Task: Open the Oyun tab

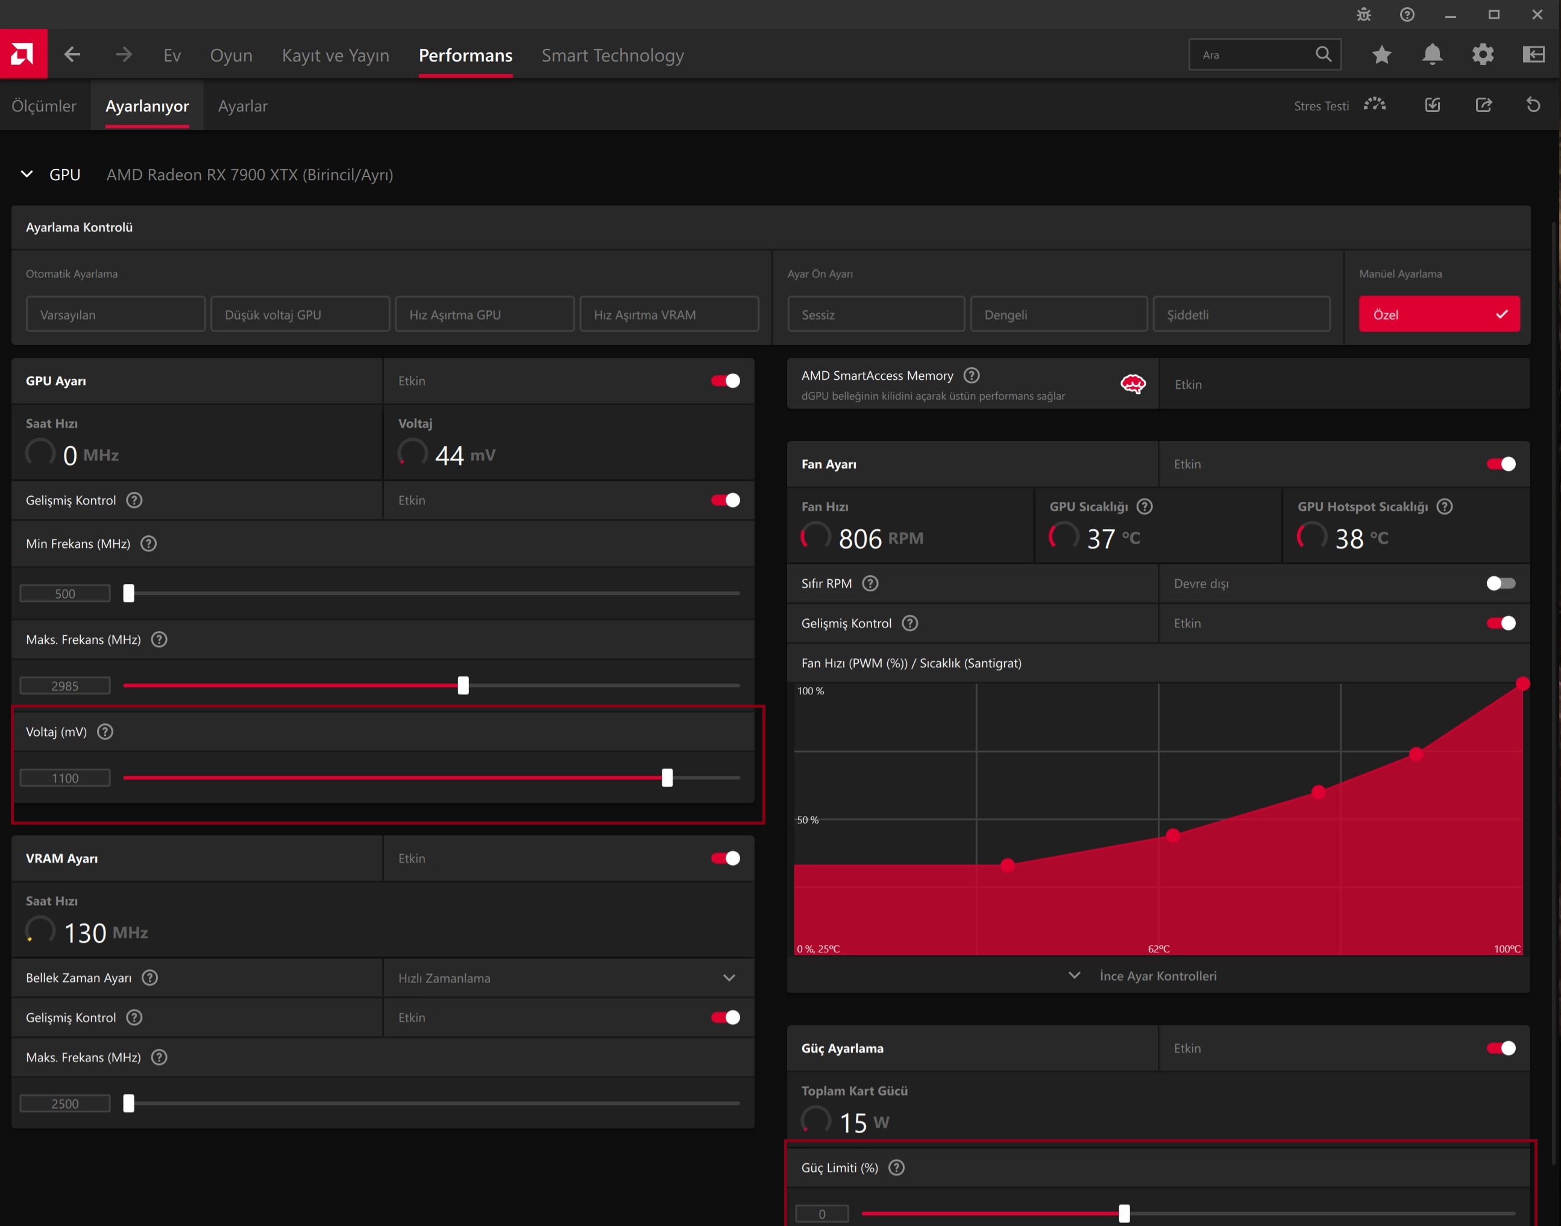Action: coord(231,55)
